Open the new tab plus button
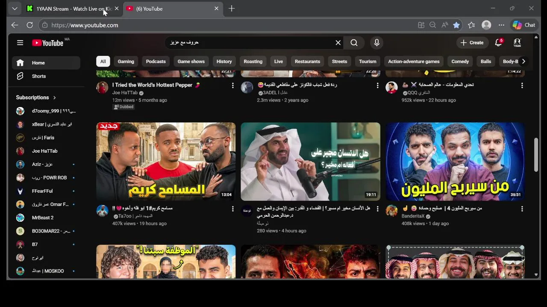The width and height of the screenshot is (547, 307). [x=232, y=9]
